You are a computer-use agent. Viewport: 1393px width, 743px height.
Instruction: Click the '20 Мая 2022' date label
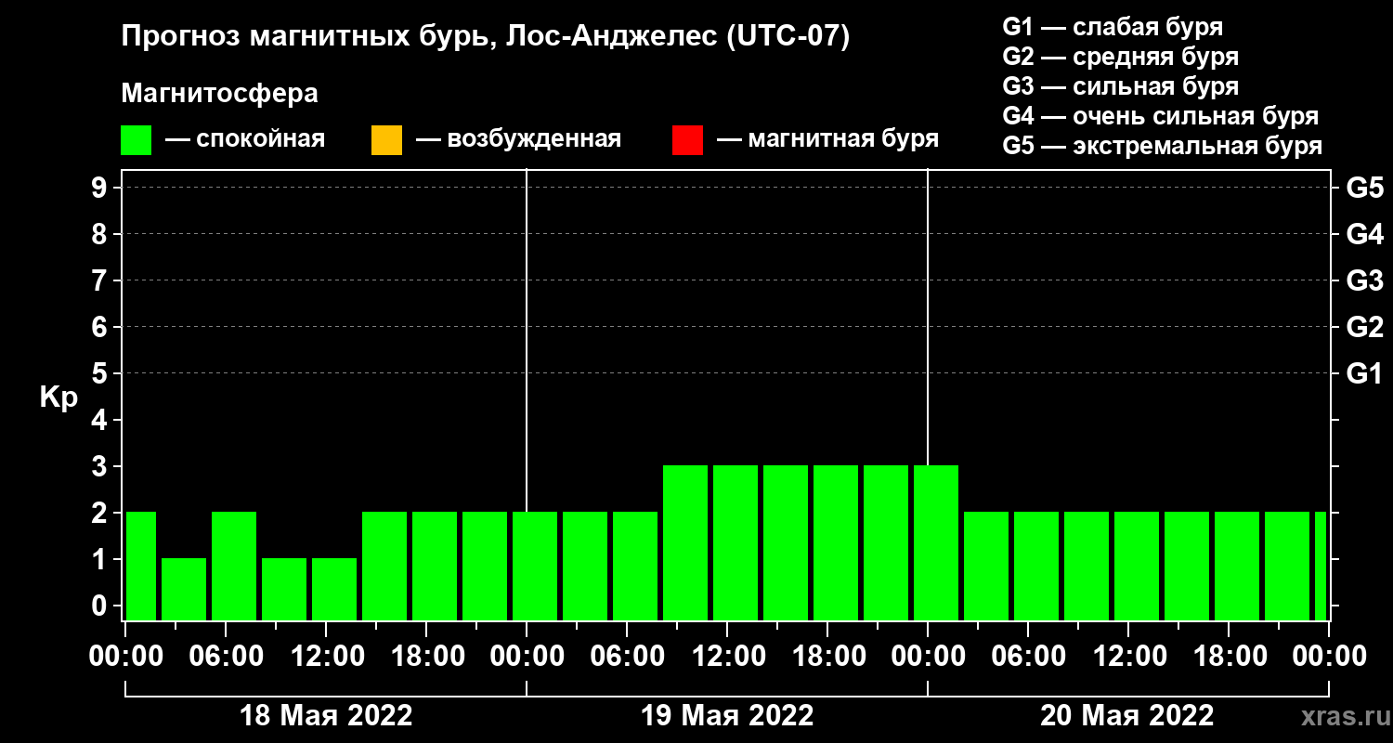coord(1126,716)
